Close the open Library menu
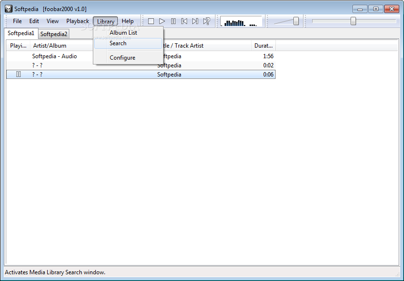This screenshot has width=404, height=281. [x=106, y=21]
